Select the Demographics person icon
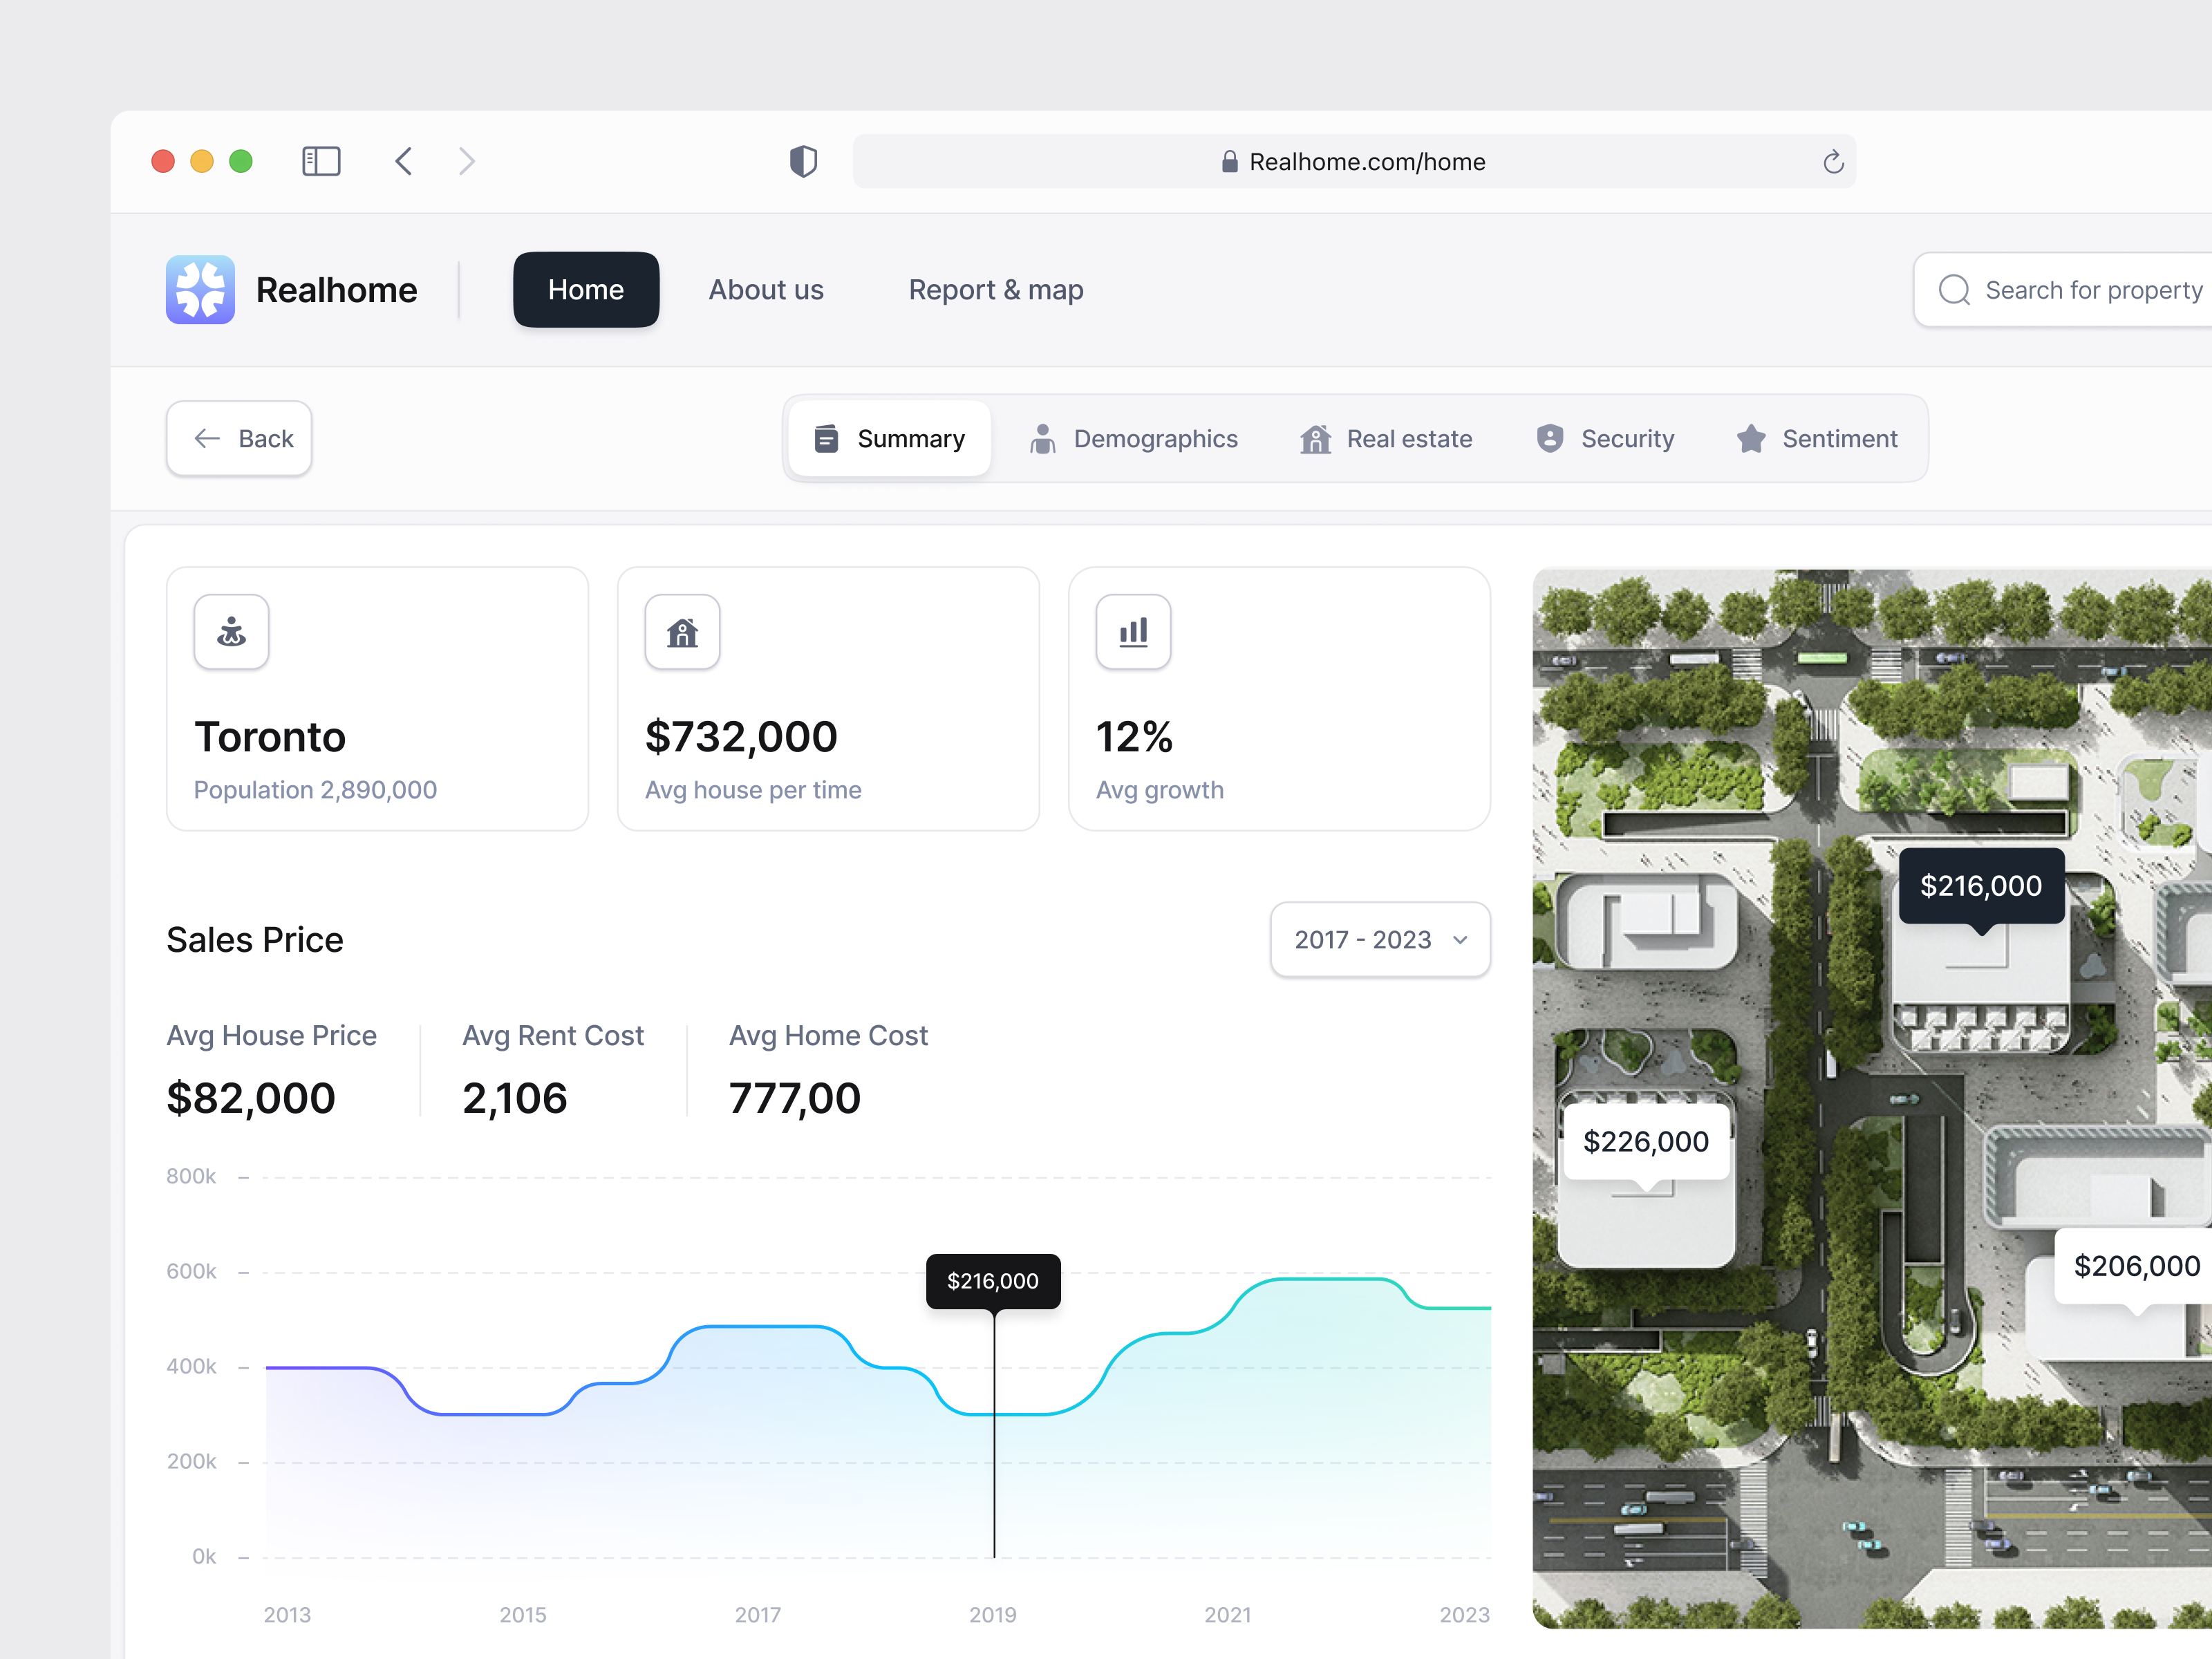2212x1659 pixels. (x=1043, y=438)
